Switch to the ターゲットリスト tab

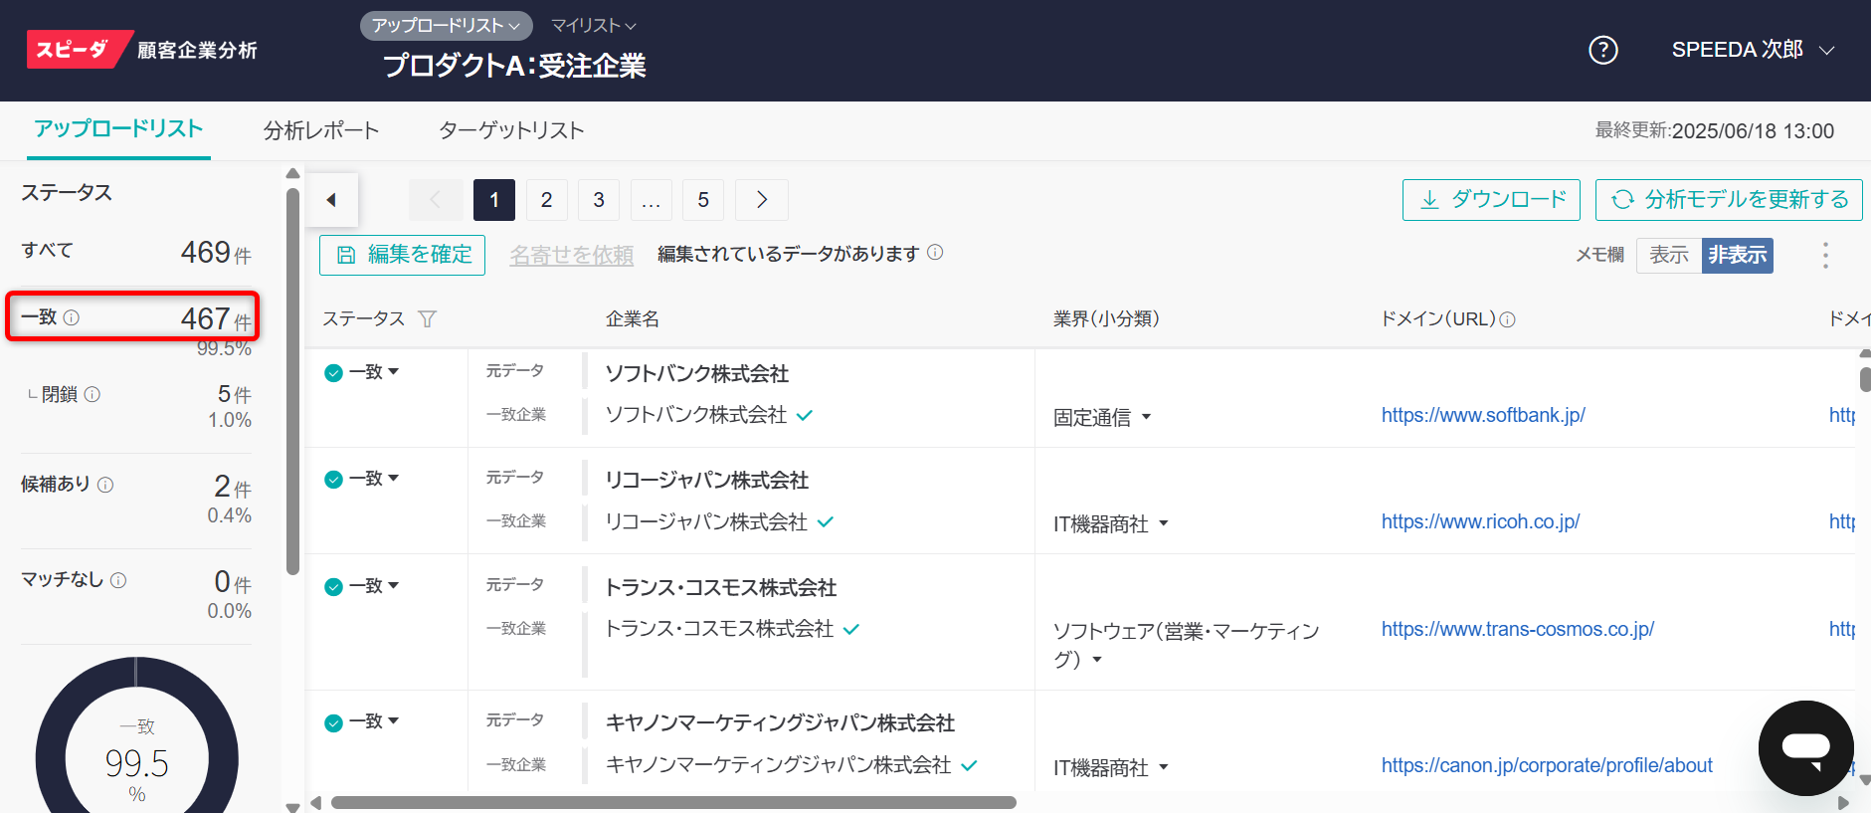(511, 130)
